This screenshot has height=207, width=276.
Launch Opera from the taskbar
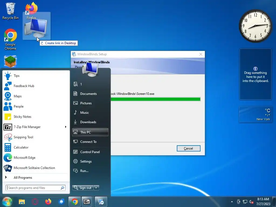[35, 202]
